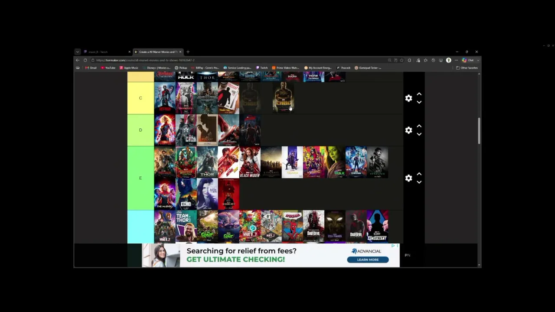Select the Captain Marvel poster in tier D
Viewport: 555px width, 312px height.
165,130
